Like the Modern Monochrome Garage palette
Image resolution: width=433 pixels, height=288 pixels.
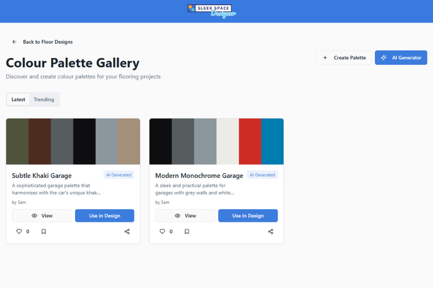(x=163, y=231)
